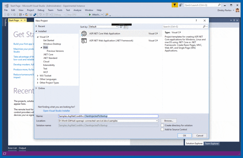Click the Build your first app link
This screenshot has width=243, height=158.
(24, 44)
